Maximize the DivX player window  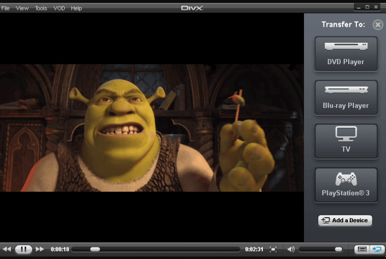coord(367,7)
